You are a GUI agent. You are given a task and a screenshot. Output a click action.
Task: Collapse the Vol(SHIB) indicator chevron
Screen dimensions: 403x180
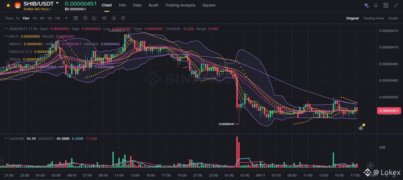6,138
